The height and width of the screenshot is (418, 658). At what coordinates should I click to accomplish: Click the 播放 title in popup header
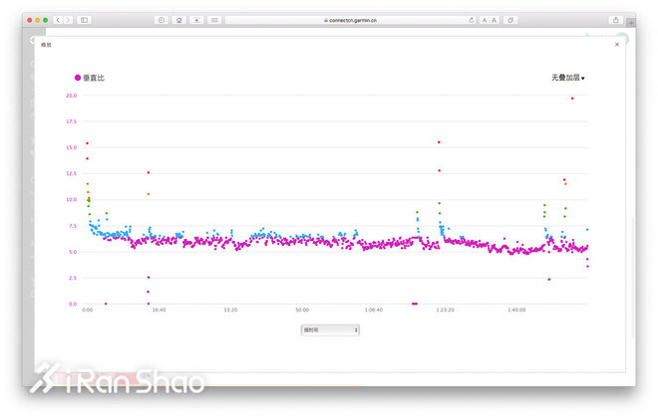coord(46,45)
